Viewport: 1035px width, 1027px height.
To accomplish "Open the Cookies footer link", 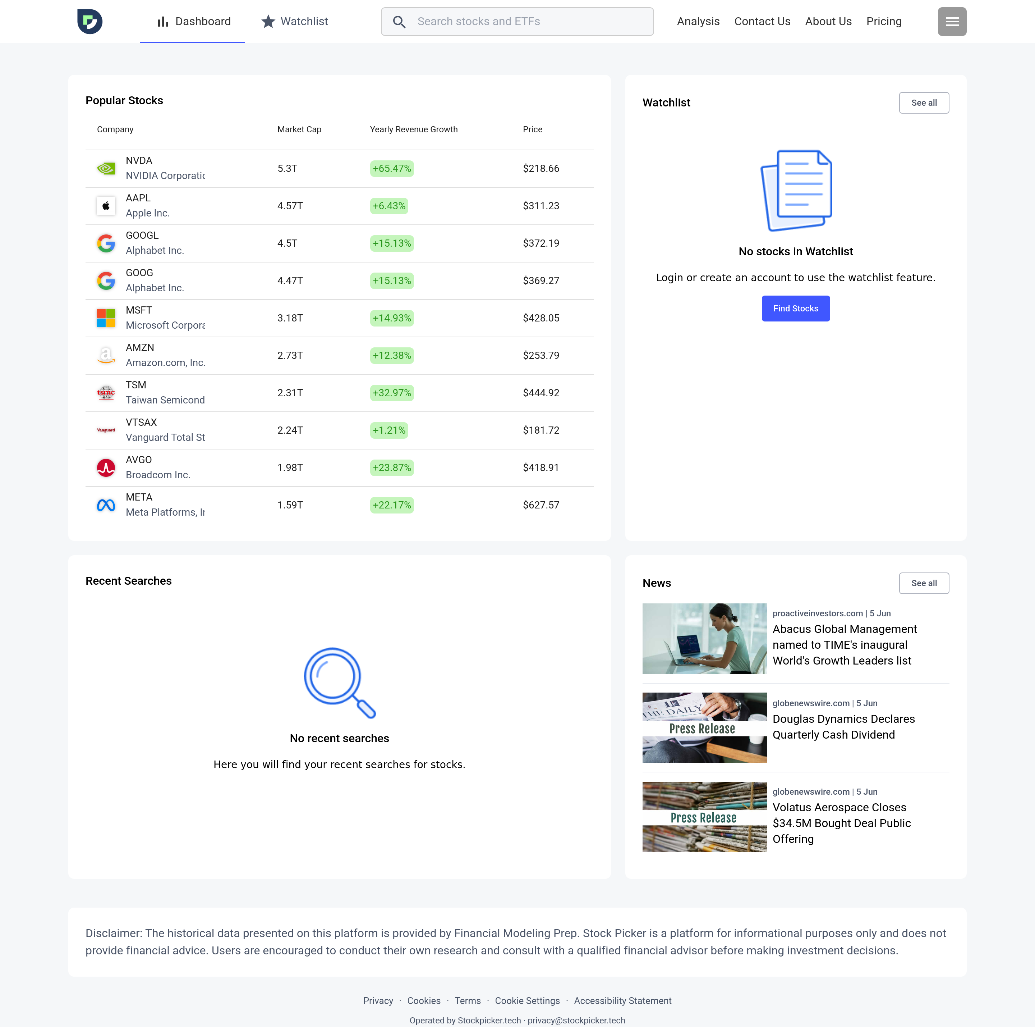I will [x=424, y=1001].
